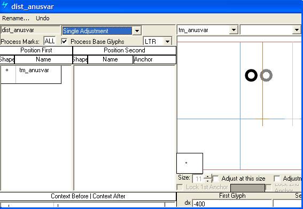Open the Rename... menu item
The image size is (303, 209).
(x=15, y=18)
